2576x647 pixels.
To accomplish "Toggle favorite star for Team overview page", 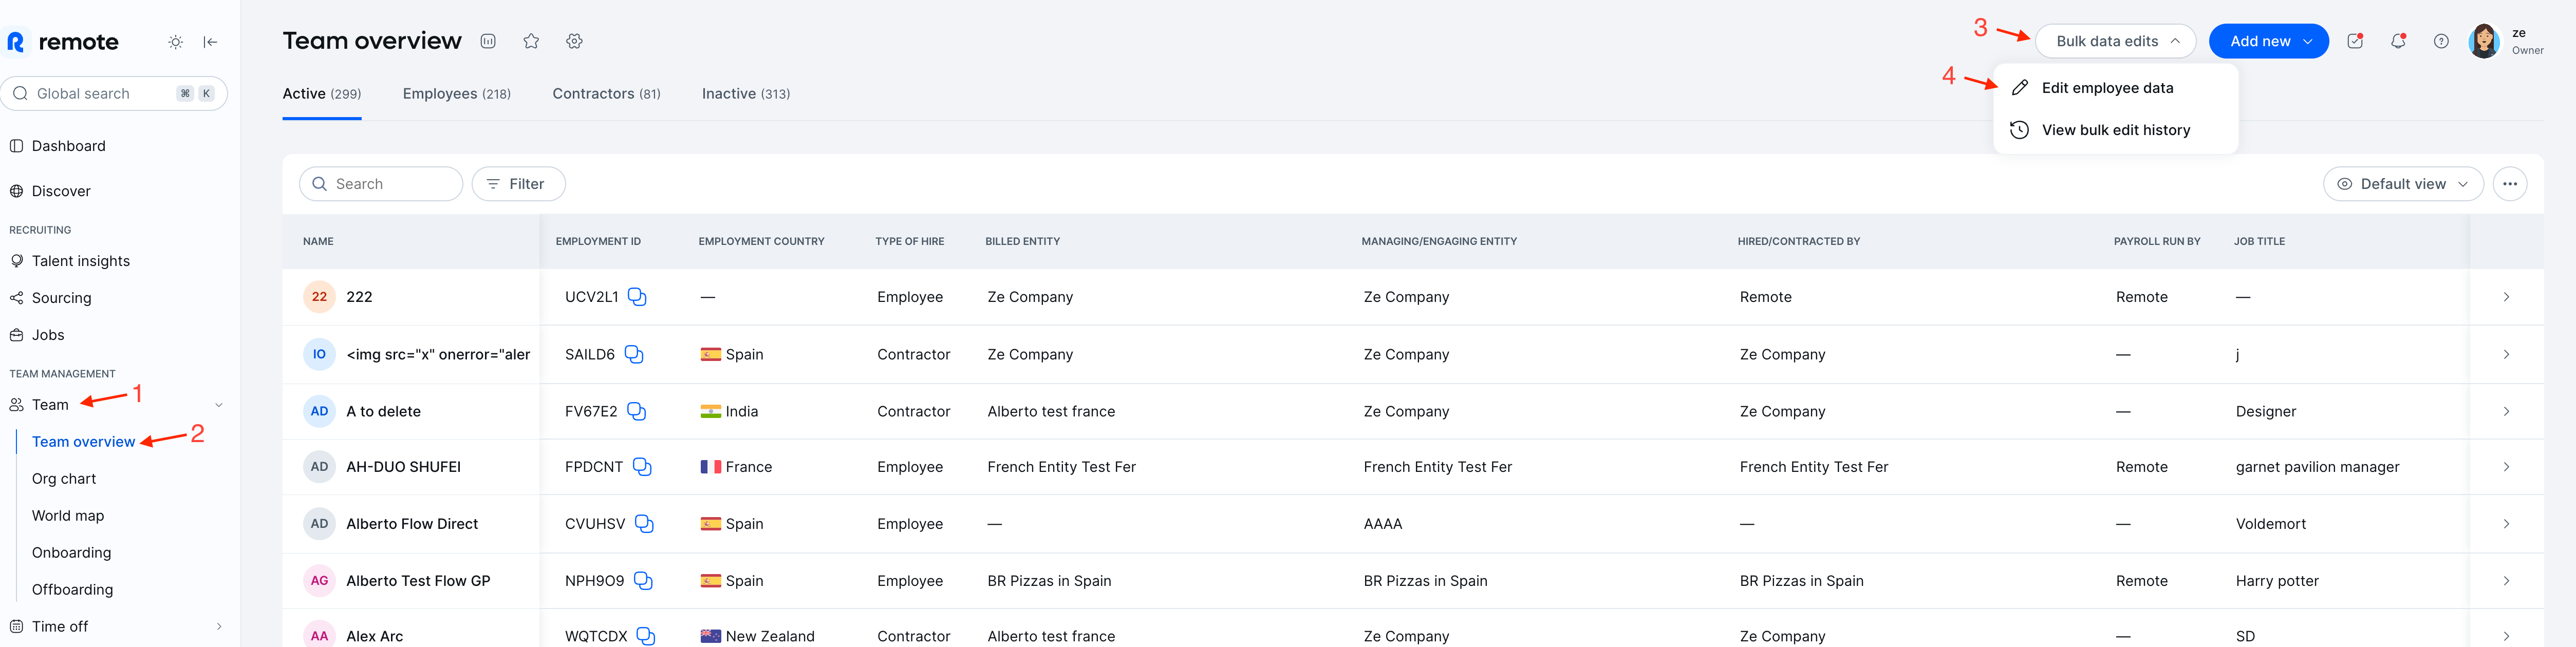I will click(x=531, y=41).
